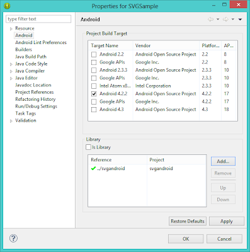The height and width of the screenshot is (252, 250).
Task: Check the Google APIs 2.2 checkbox
Action: coord(94,62)
